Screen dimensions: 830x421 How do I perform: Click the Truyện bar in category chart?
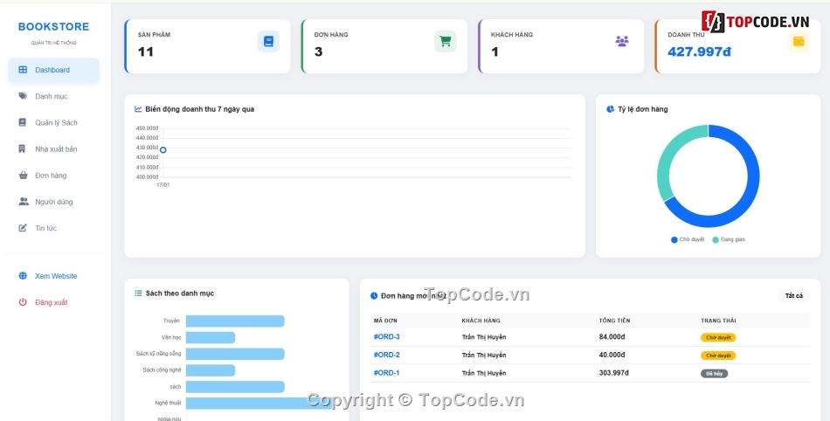235,321
